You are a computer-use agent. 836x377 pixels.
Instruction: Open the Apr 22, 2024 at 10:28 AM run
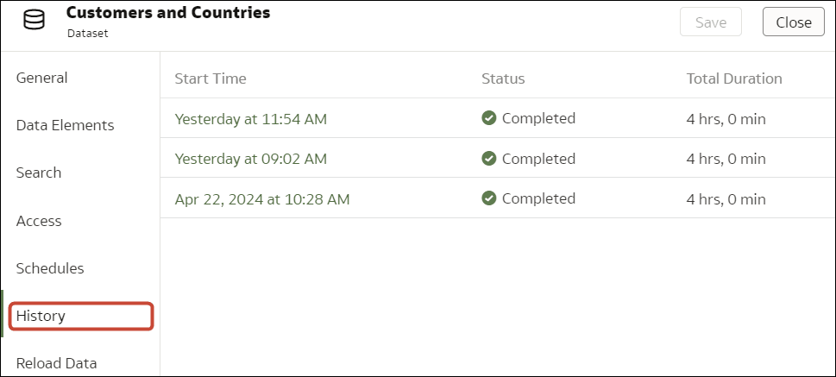click(x=261, y=199)
